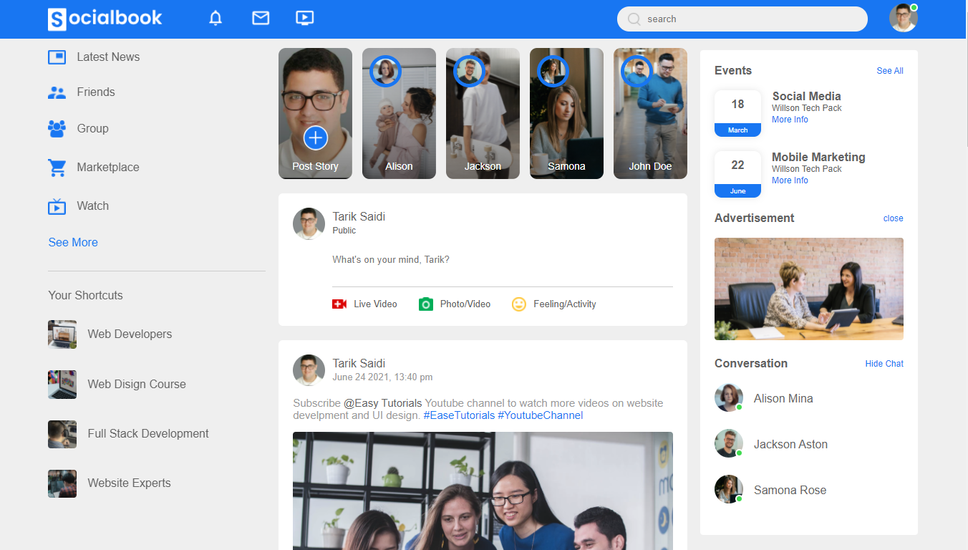Click inside the search field
Screen dimensions: 968x550
(742, 19)
